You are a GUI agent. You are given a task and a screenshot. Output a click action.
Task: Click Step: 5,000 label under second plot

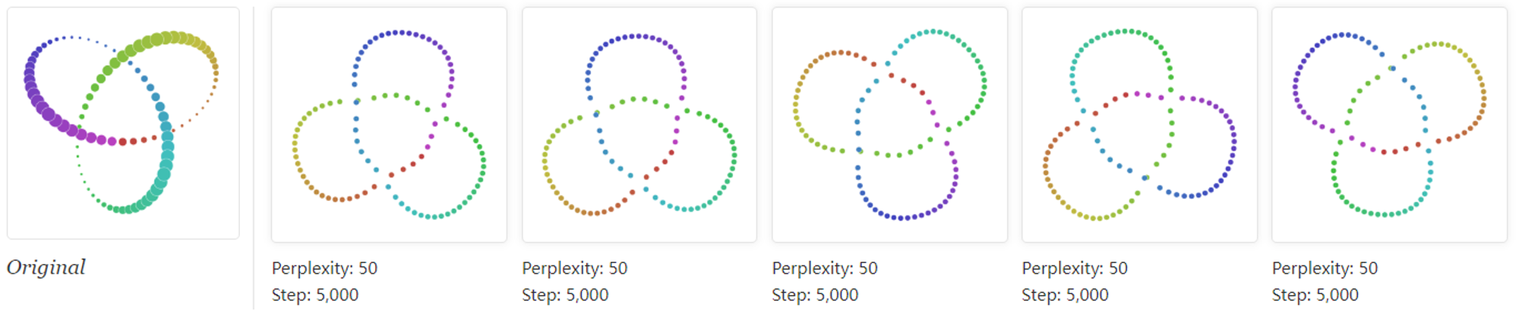coord(565,295)
